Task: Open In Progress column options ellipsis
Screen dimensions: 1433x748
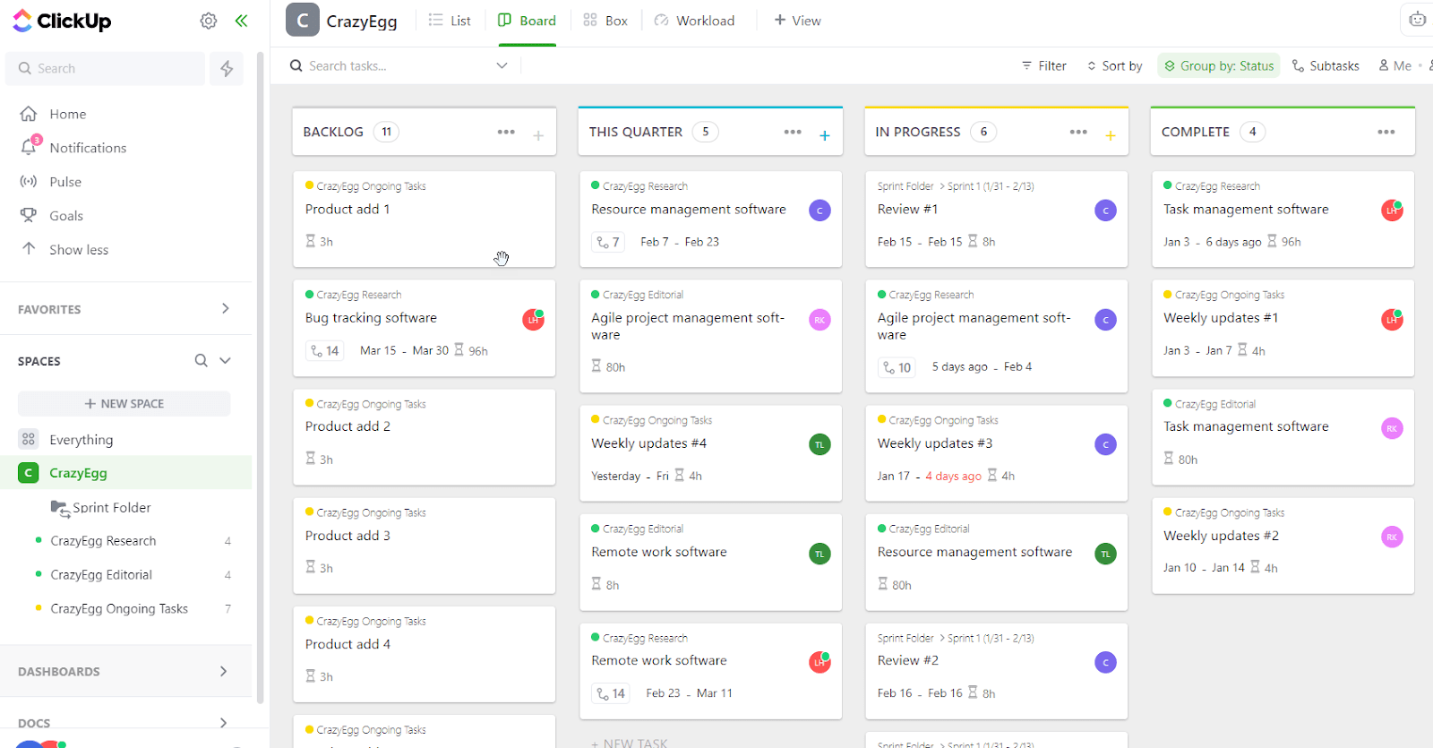Action: pyautogui.click(x=1078, y=132)
